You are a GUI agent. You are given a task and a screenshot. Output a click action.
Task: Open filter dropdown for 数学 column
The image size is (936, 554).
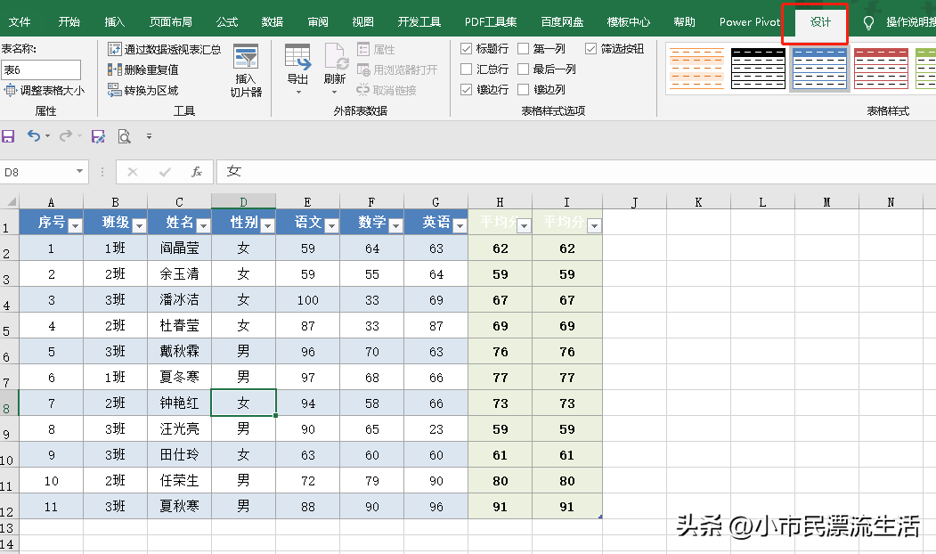coord(395,225)
